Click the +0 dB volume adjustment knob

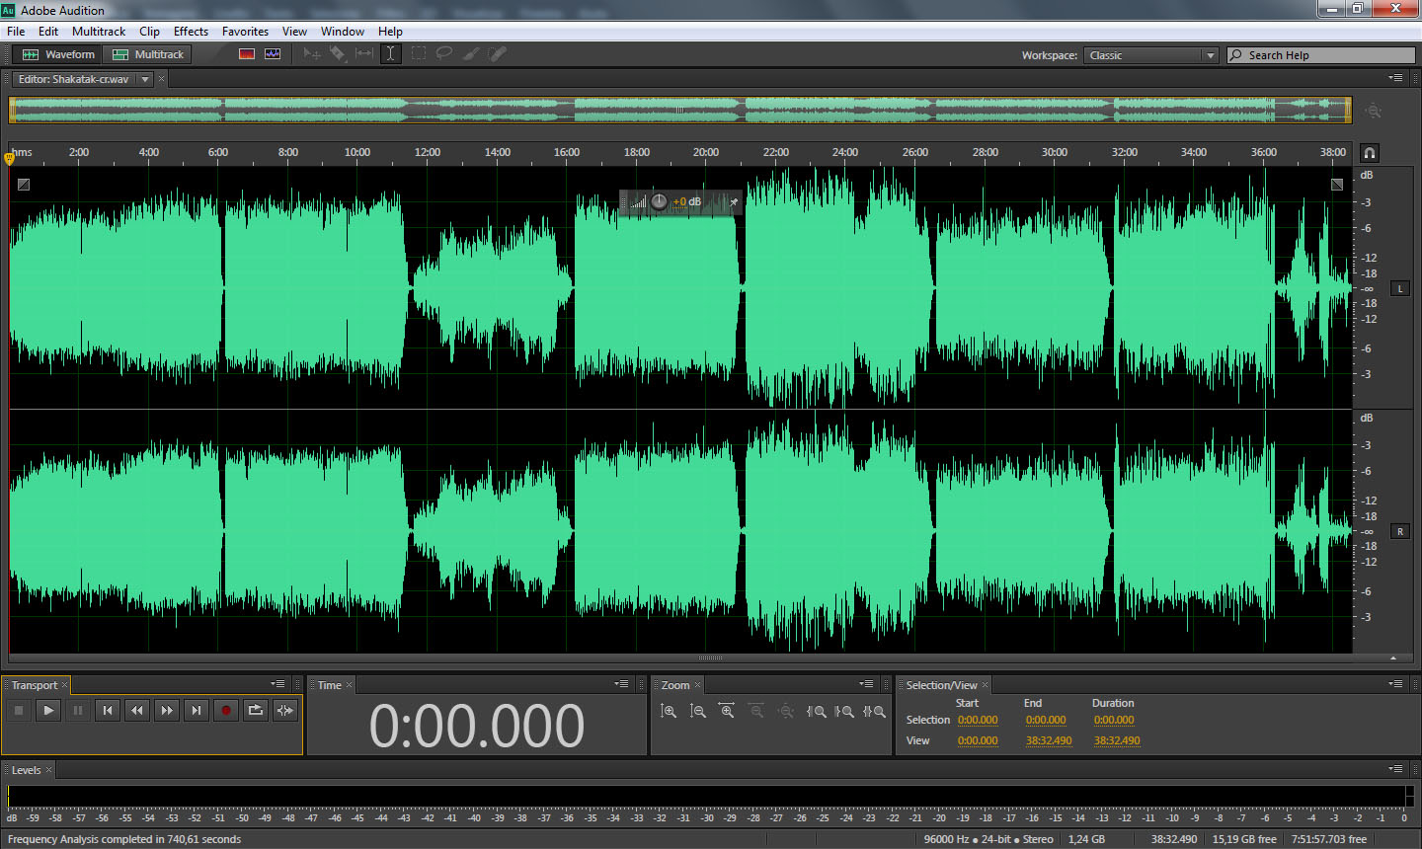pos(659,201)
